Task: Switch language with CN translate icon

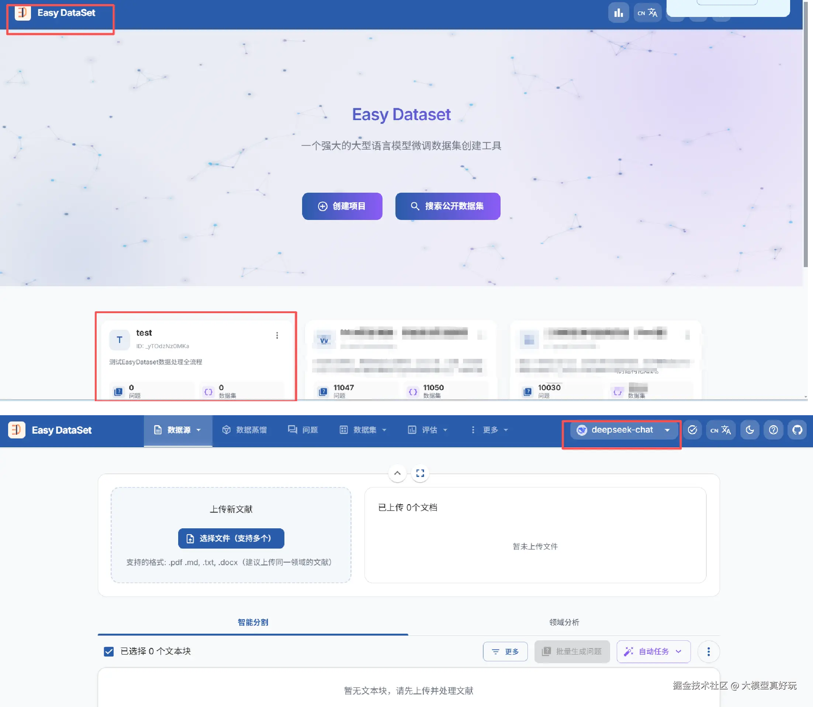Action: (720, 430)
